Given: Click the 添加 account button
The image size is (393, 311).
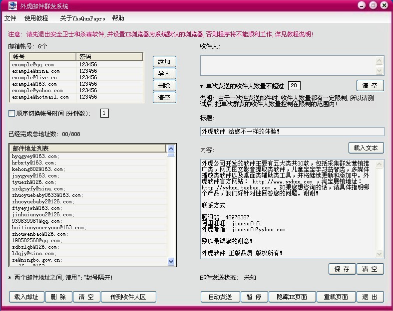Looking at the screenshot, I should (164, 62).
